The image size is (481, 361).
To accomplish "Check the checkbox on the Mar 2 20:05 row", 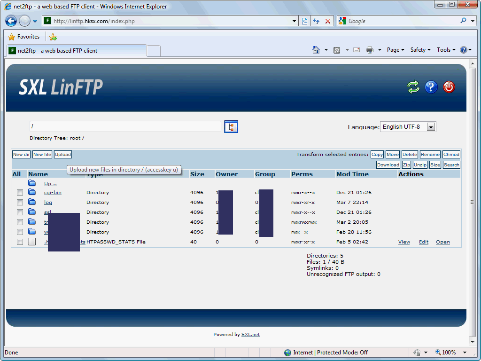I will [20, 222].
